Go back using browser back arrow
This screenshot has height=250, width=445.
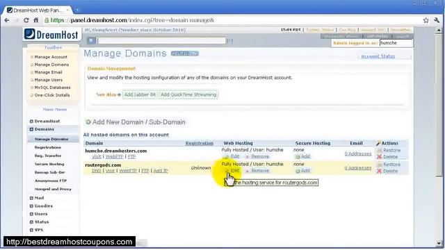coord(7,20)
